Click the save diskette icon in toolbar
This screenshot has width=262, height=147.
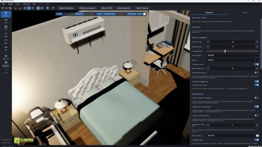(10, 8)
